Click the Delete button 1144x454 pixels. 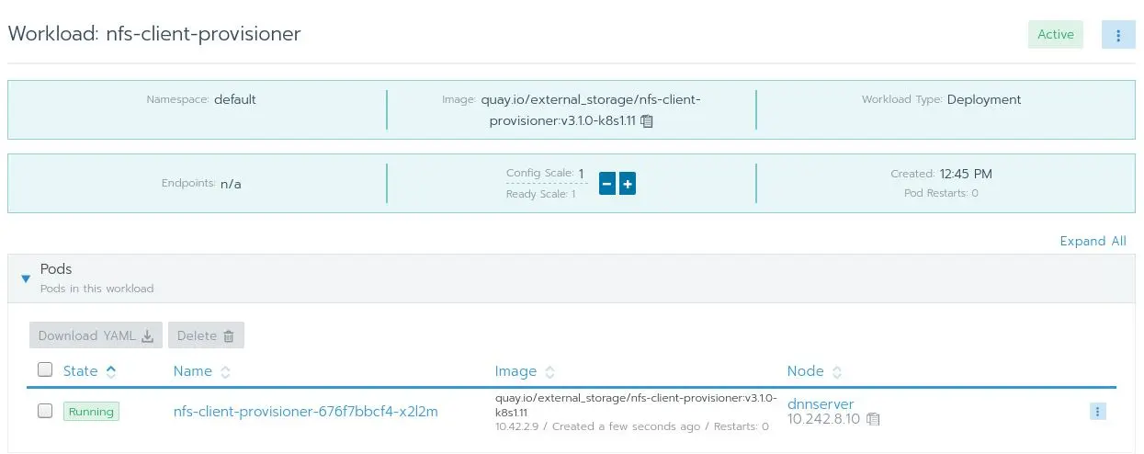click(206, 335)
